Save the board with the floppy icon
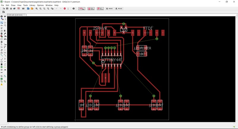Viewport: 238px width, 129px height. coord(7,9)
